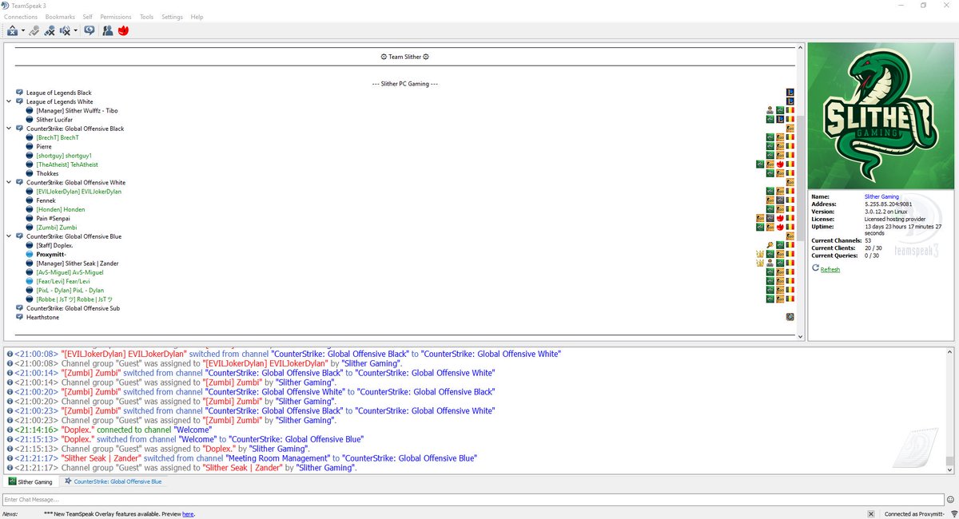This screenshot has height=519, width=959.
Task: Click the status icon beside Fear/Levi
Action: coord(30,281)
